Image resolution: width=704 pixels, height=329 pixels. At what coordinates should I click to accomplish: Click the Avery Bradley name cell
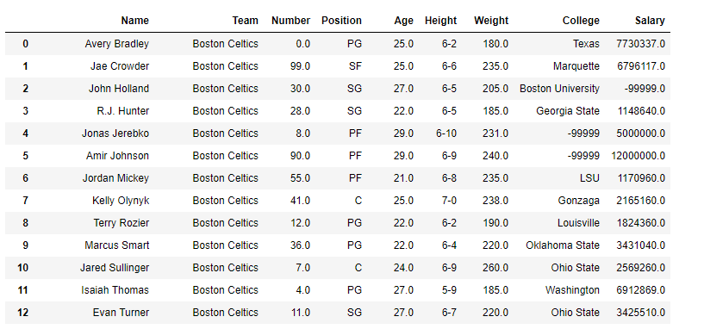(x=116, y=44)
